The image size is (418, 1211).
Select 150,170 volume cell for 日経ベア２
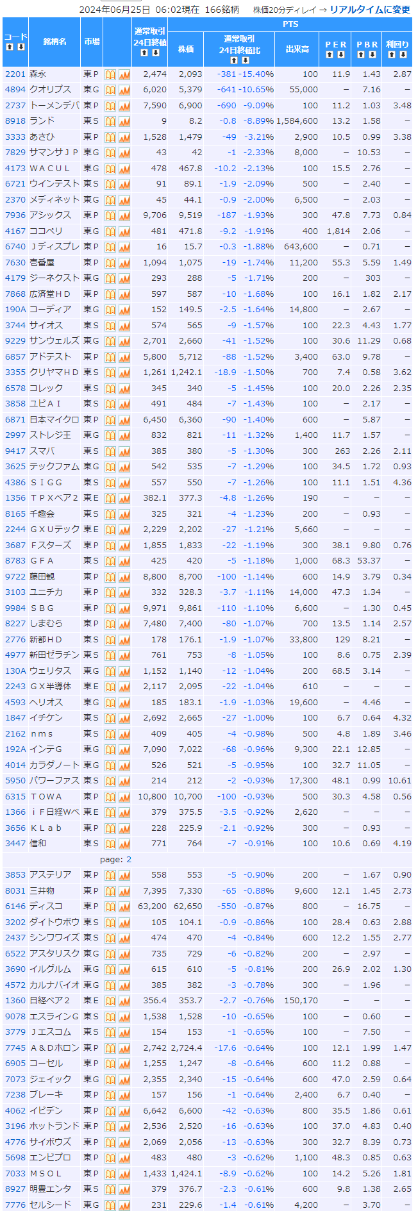tap(297, 1001)
